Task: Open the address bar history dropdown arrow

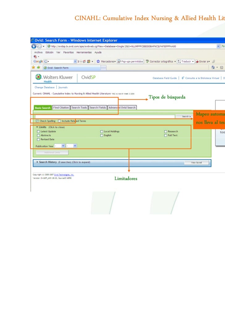Action: point(218,46)
